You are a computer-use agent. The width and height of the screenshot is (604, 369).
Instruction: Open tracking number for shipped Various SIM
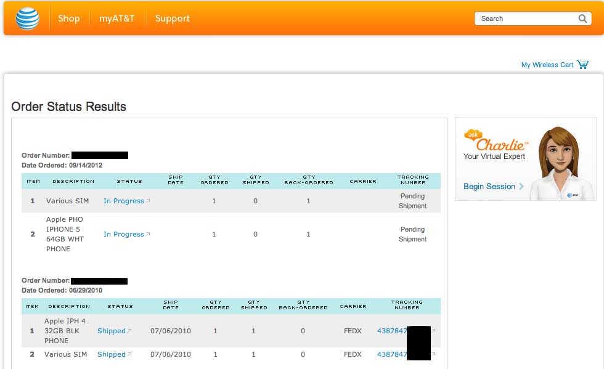[392, 354]
